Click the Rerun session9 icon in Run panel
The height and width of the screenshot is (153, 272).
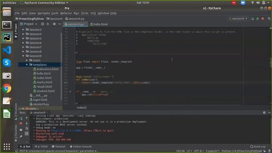pos(21,119)
